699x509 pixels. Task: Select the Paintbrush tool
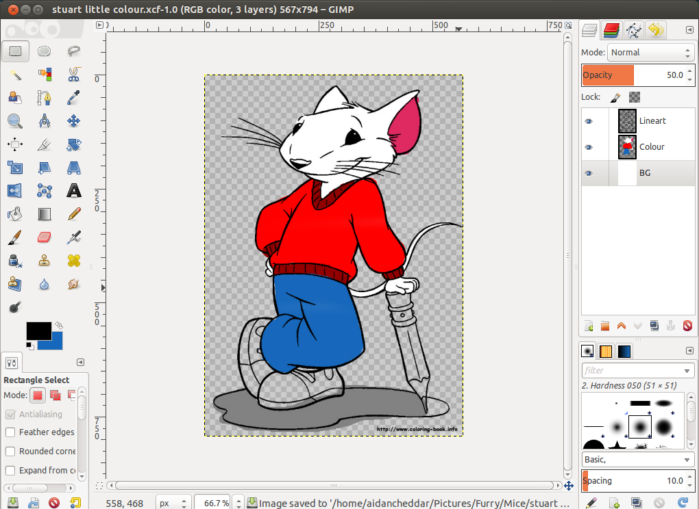16,237
